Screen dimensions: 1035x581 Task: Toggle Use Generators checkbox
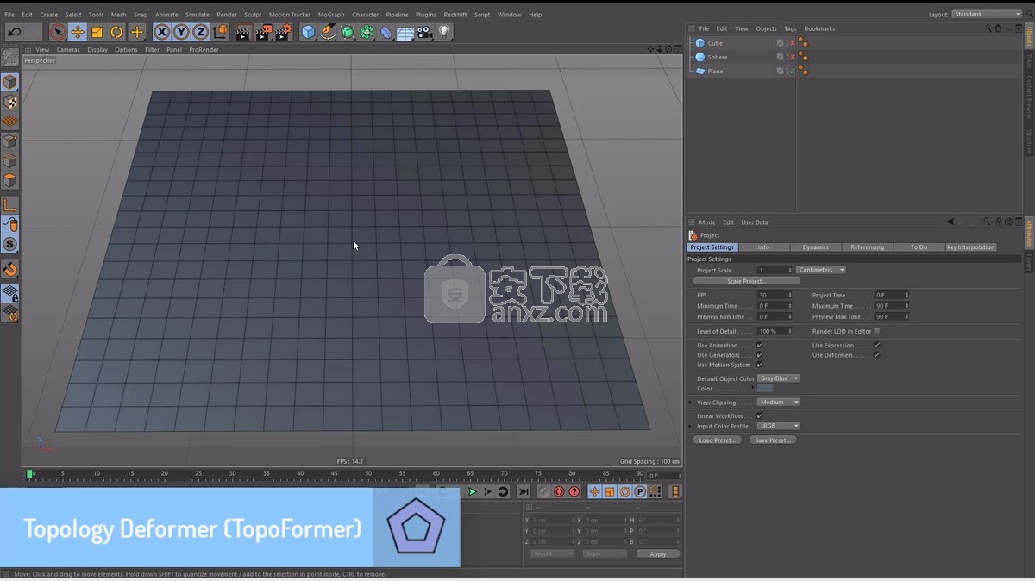pyautogui.click(x=760, y=354)
